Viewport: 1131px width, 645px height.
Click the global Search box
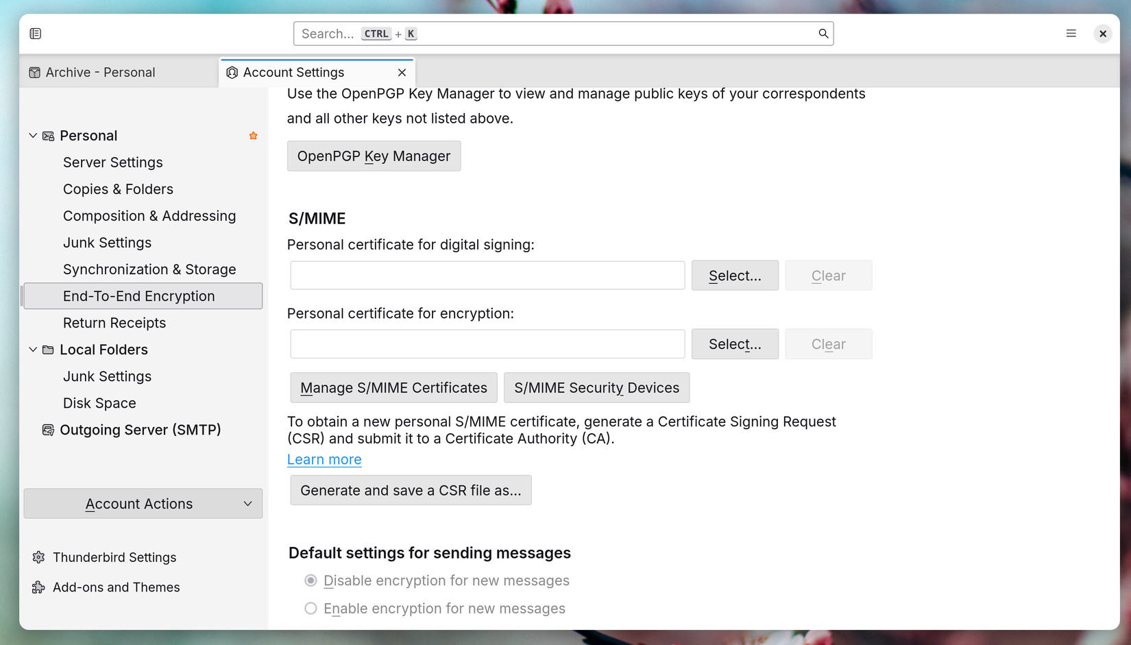[563, 34]
